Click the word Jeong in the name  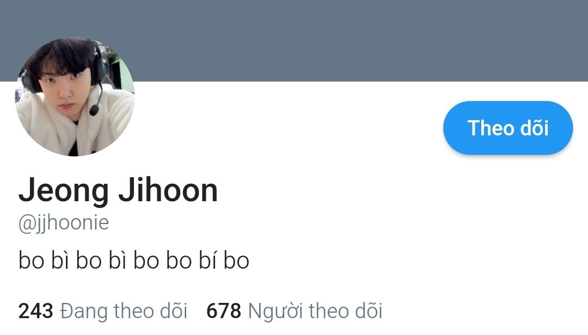63,191
